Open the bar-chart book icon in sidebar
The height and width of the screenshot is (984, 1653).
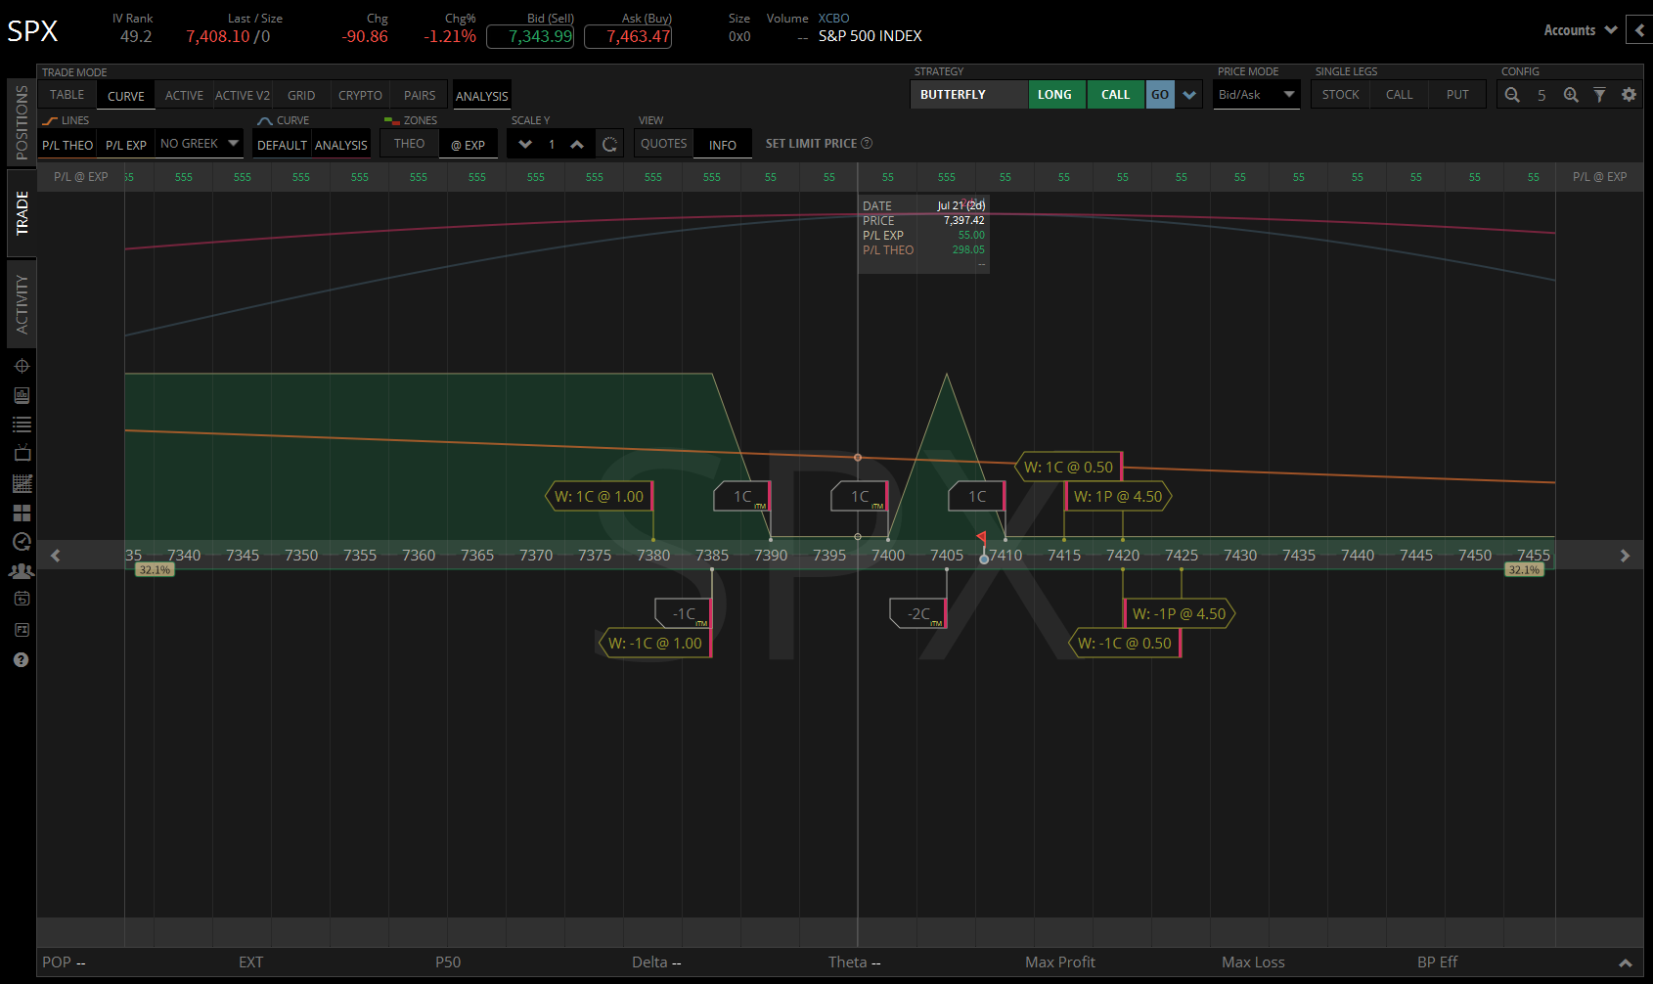(22, 395)
